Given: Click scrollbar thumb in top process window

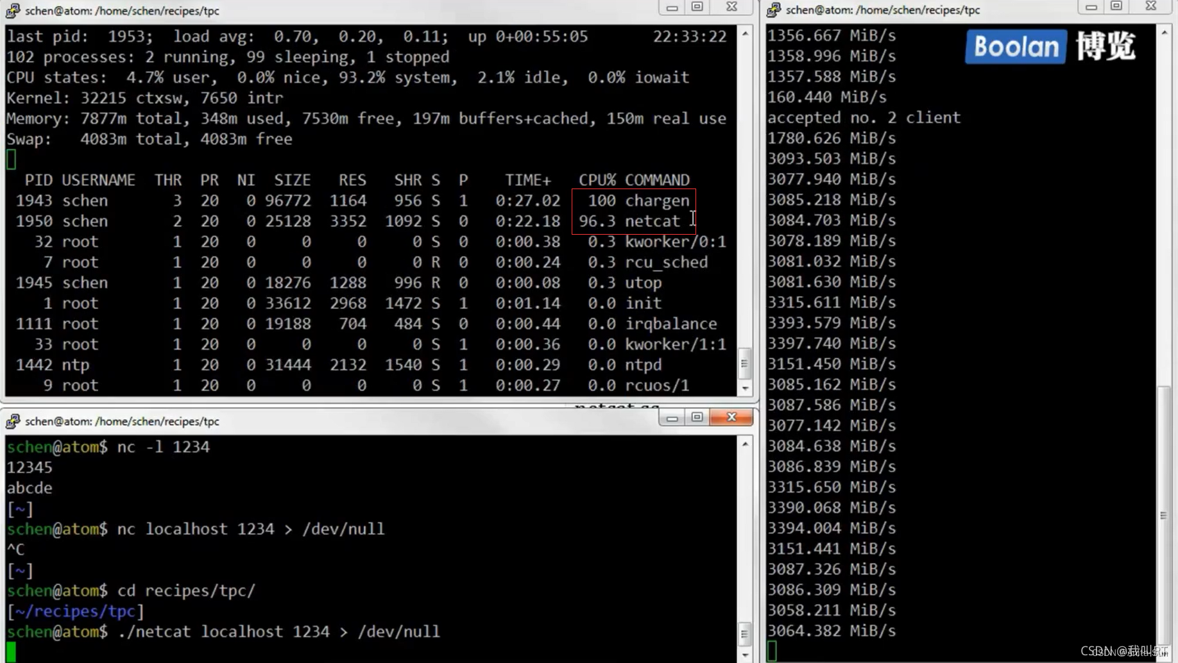Looking at the screenshot, I should pyautogui.click(x=745, y=364).
